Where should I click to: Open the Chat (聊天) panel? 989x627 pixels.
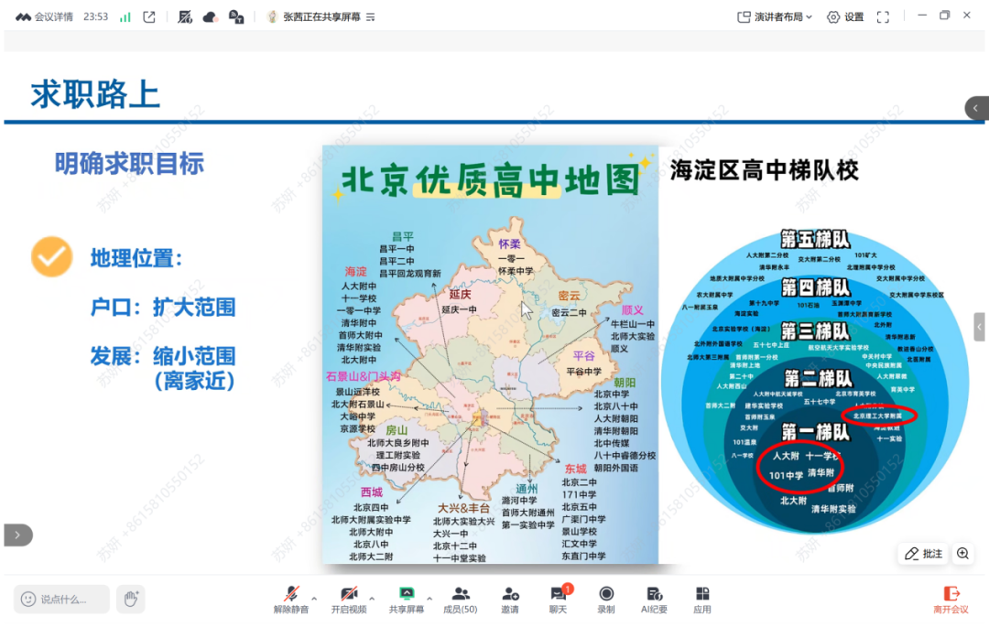click(x=558, y=596)
